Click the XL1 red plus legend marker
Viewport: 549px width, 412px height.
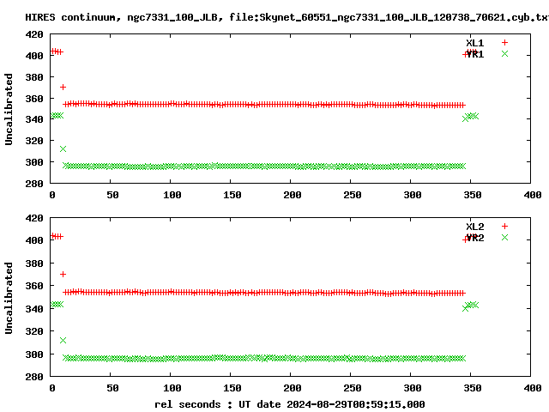[504, 42]
